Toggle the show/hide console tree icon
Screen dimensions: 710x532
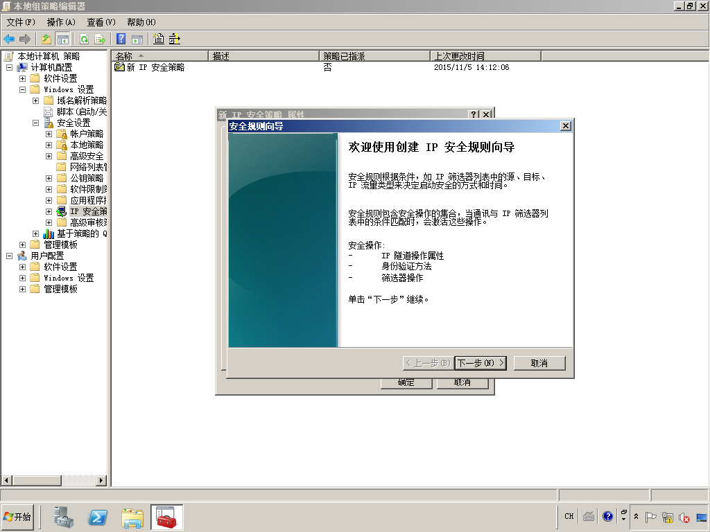pyautogui.click(x=62, y=39)
